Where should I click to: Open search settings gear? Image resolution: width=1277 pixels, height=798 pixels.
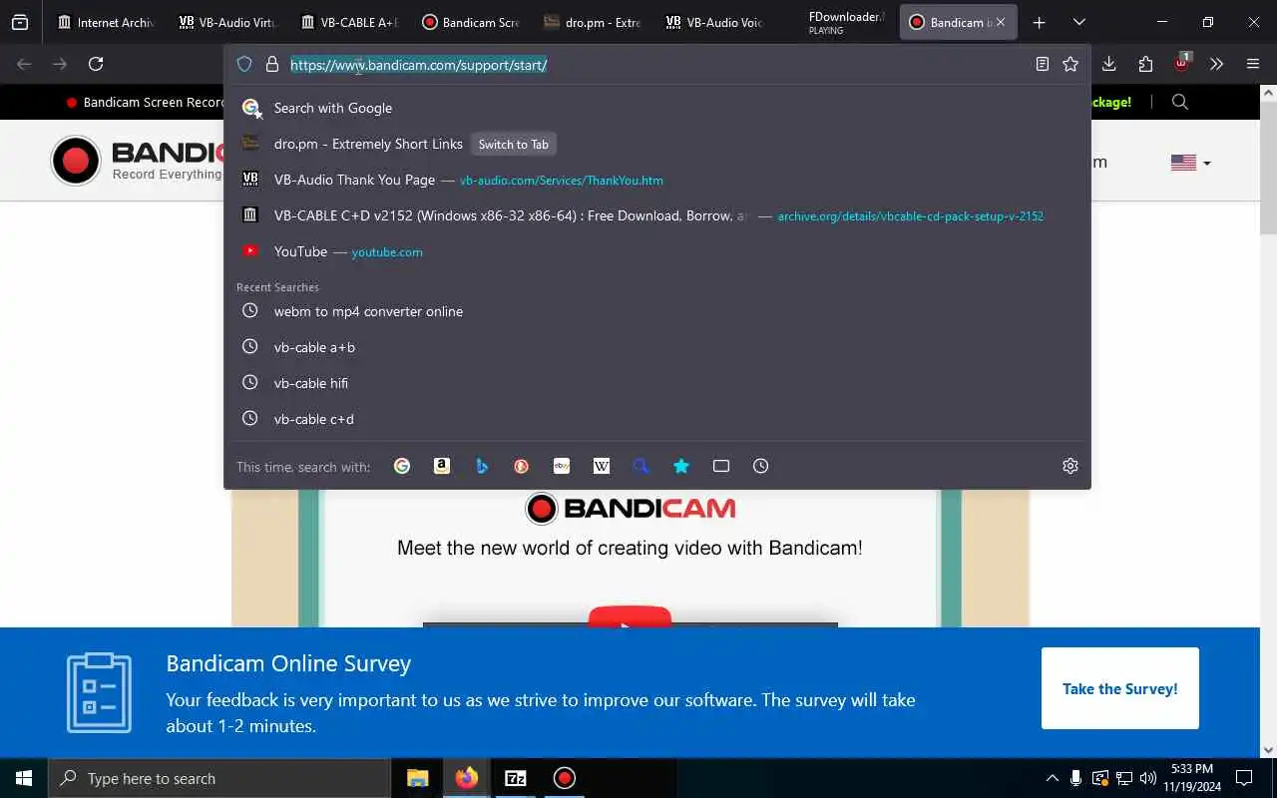pyautogui.click(x=1070, y=466)
